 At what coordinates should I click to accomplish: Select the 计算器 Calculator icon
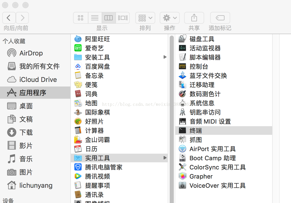78,130
